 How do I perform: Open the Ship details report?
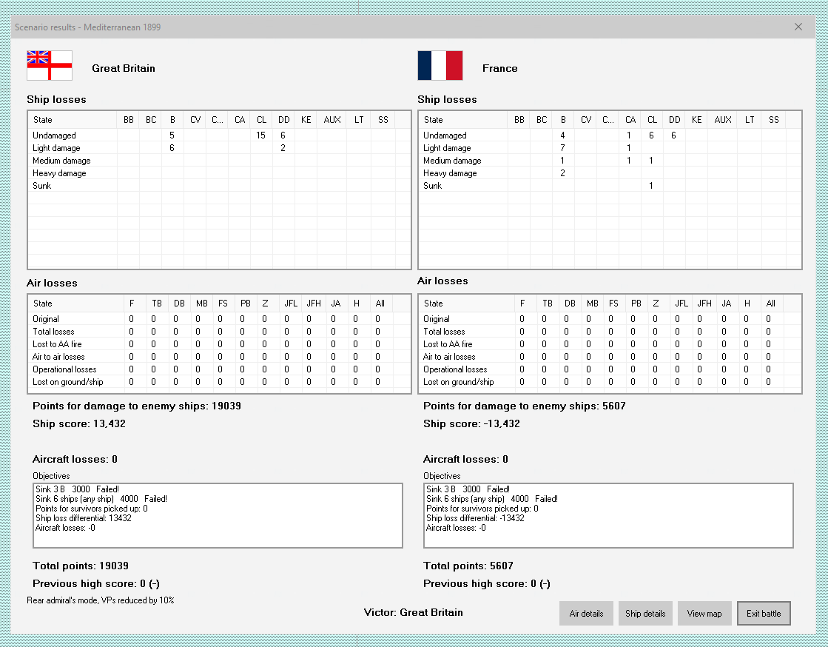[645, 613]
